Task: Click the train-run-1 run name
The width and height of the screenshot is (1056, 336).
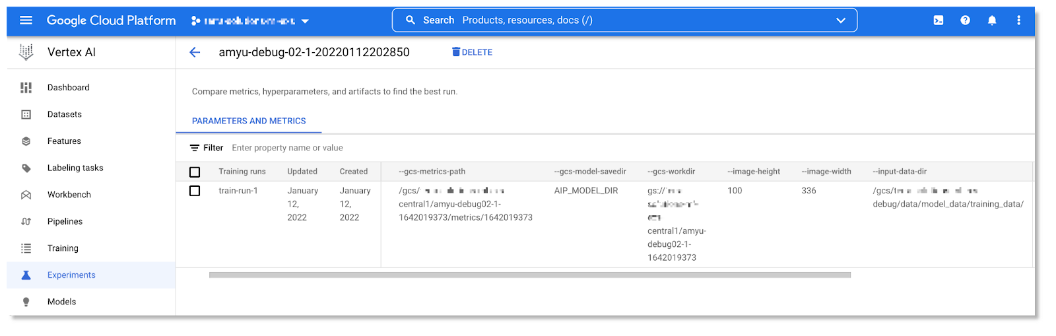Action: [x=238, y=191]
